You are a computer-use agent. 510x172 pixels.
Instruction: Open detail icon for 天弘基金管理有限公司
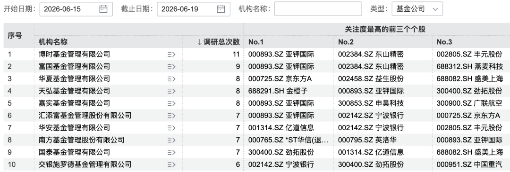pos(171,91)
